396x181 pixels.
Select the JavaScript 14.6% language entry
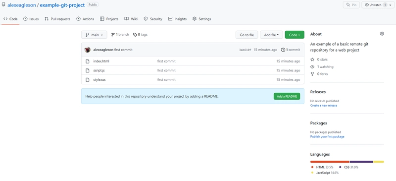(x=325, y=173)
